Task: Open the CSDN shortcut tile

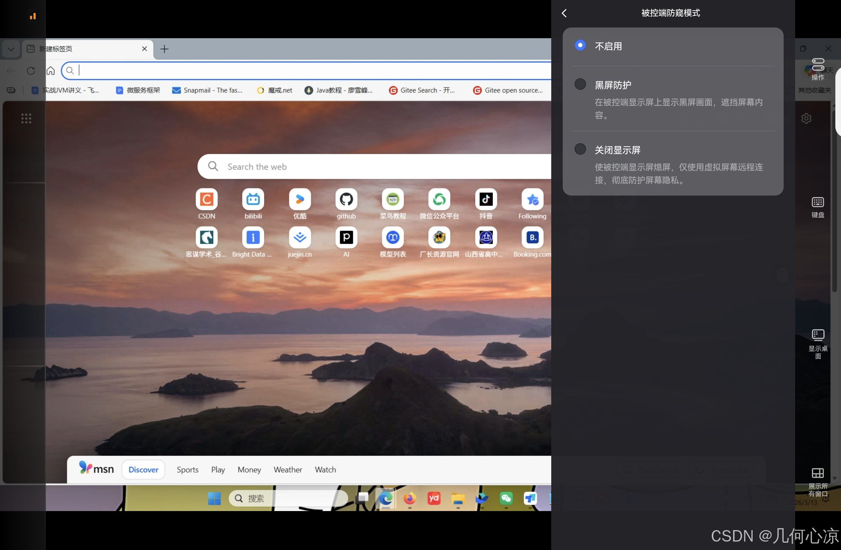Action: coord(206,199)
